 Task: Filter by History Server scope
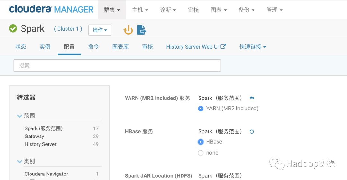click(40, 144)
